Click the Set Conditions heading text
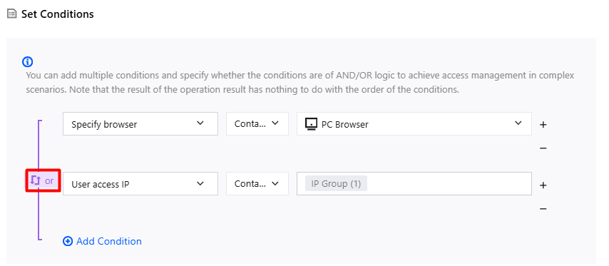 click(58, 14)
